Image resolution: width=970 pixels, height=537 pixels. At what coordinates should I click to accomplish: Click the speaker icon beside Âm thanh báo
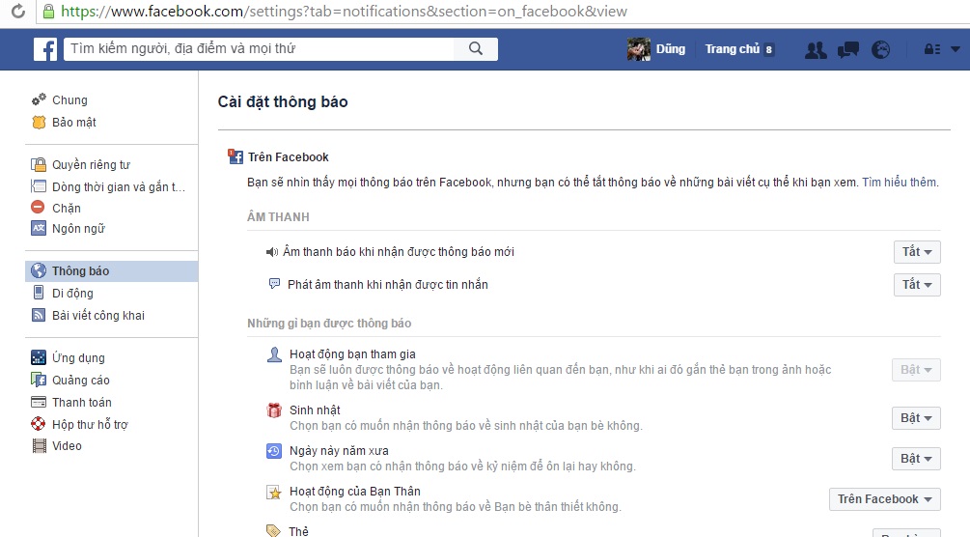pyautogui.click(x=271, y=252)
